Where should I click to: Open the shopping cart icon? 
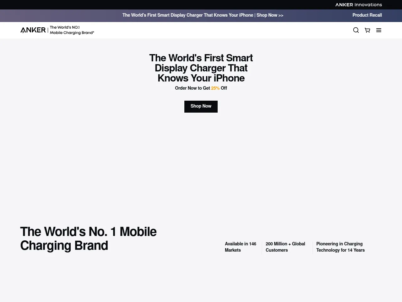pos(367,30)
